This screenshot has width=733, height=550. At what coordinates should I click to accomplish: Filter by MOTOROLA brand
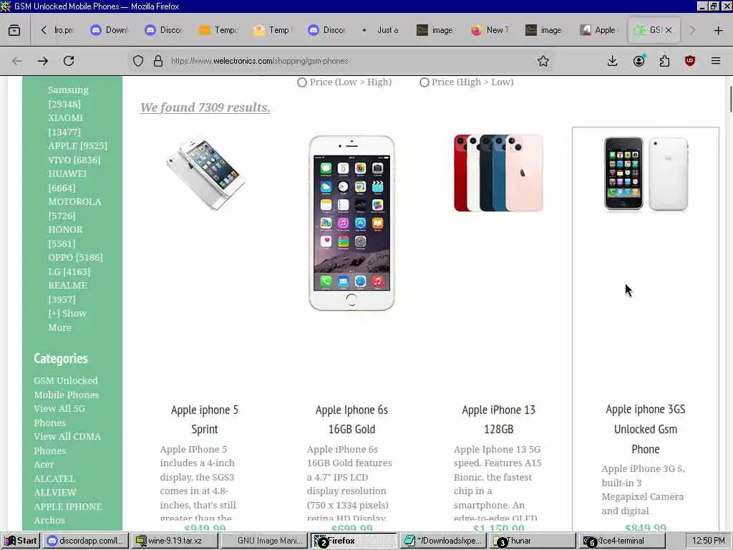[x=74, y=208]
